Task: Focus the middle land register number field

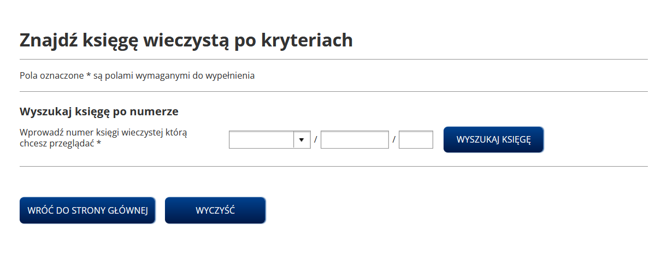Action: [x=355, y=140]
